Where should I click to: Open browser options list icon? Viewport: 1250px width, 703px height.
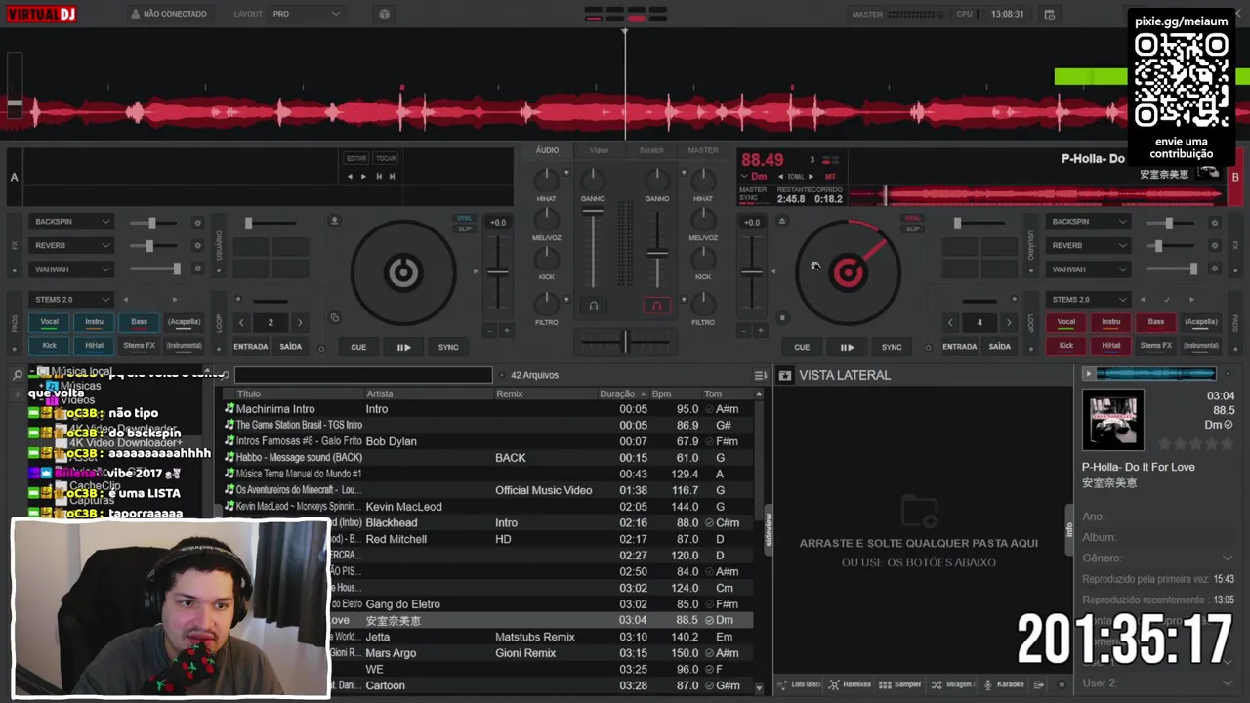point(761,375)
